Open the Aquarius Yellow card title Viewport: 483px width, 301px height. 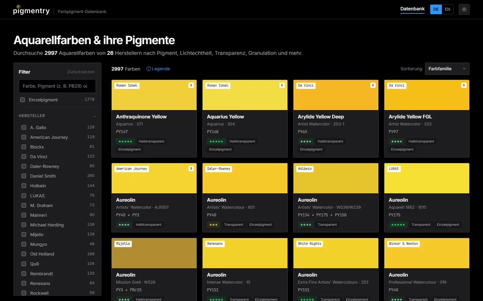tap(225, 117)
